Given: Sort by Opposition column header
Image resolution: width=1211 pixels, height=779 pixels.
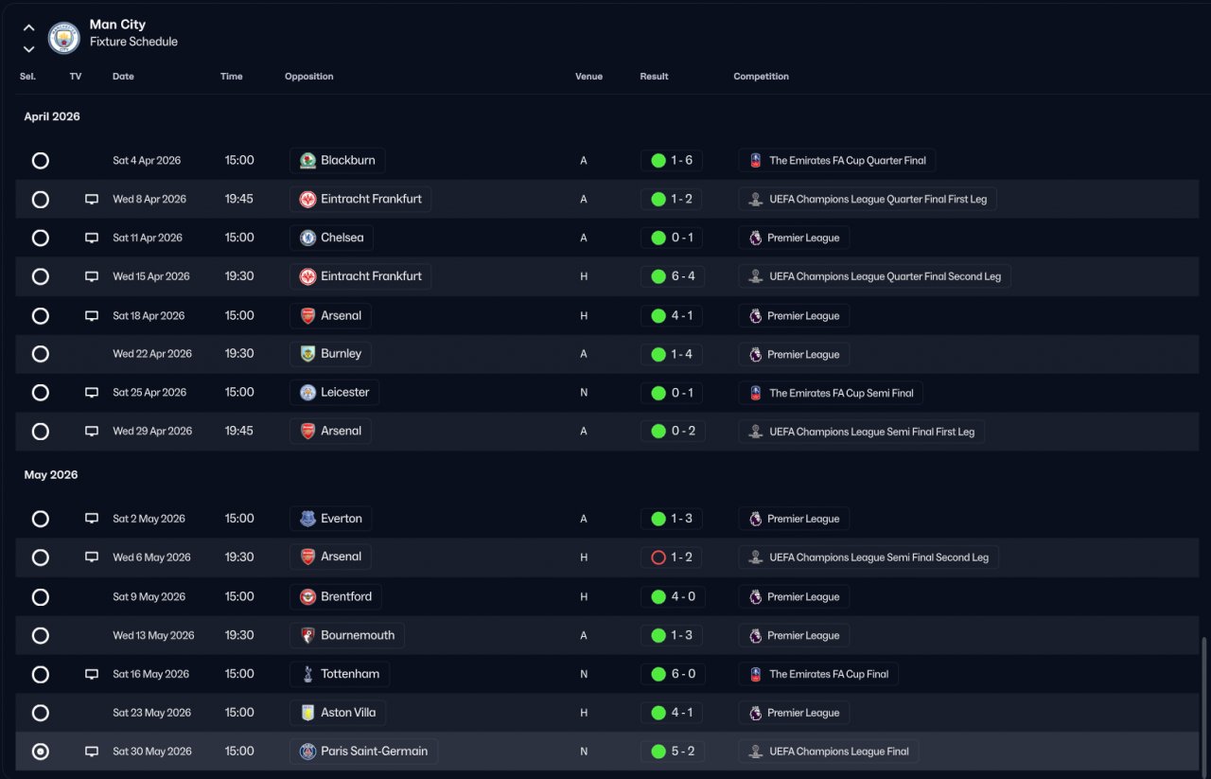Looking at the screenshot, I should tap(309, 77).
